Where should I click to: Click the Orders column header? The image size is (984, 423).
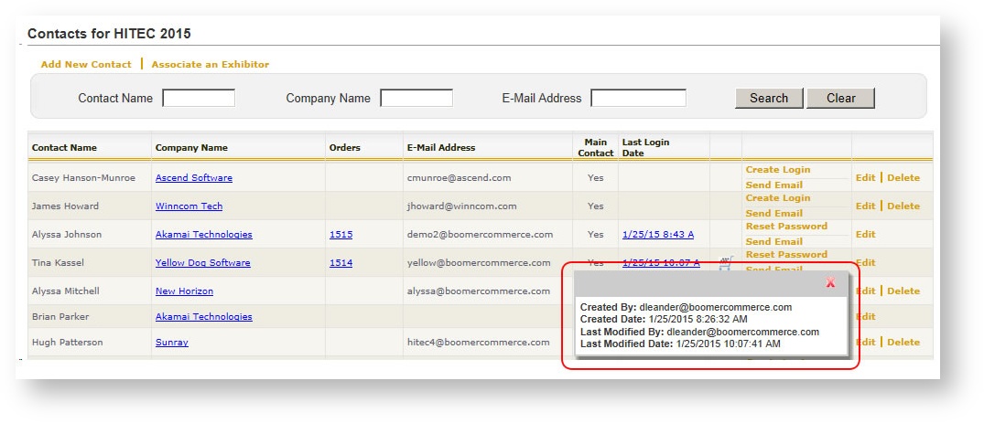tap(345, 148)
